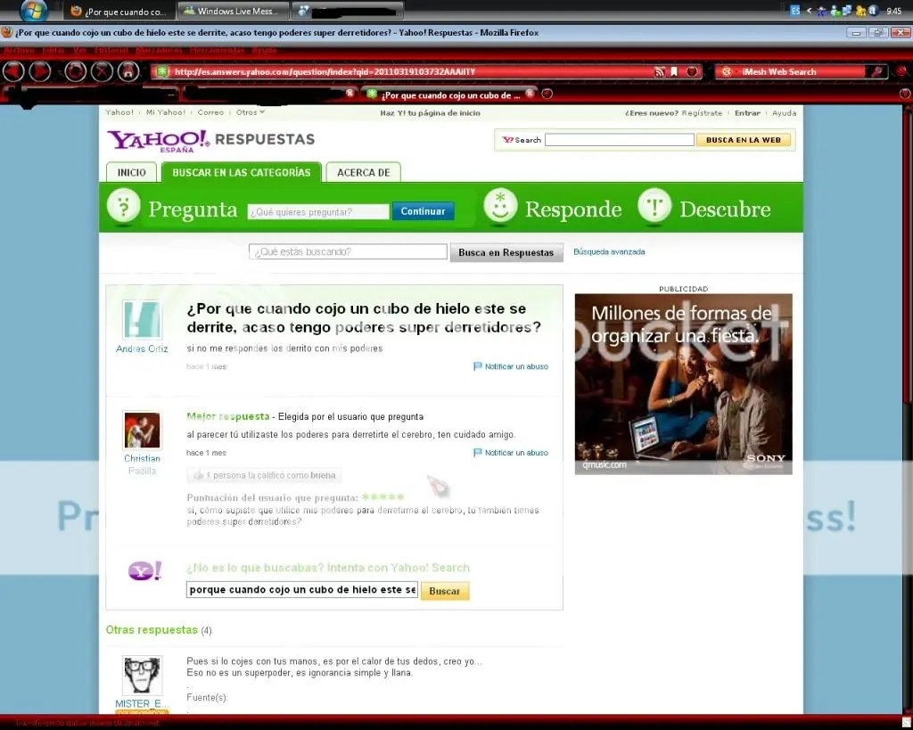Subscribe via RSS feed icon in address bar
The height and width of the screenshot is (730, 913).
[659, 71]
